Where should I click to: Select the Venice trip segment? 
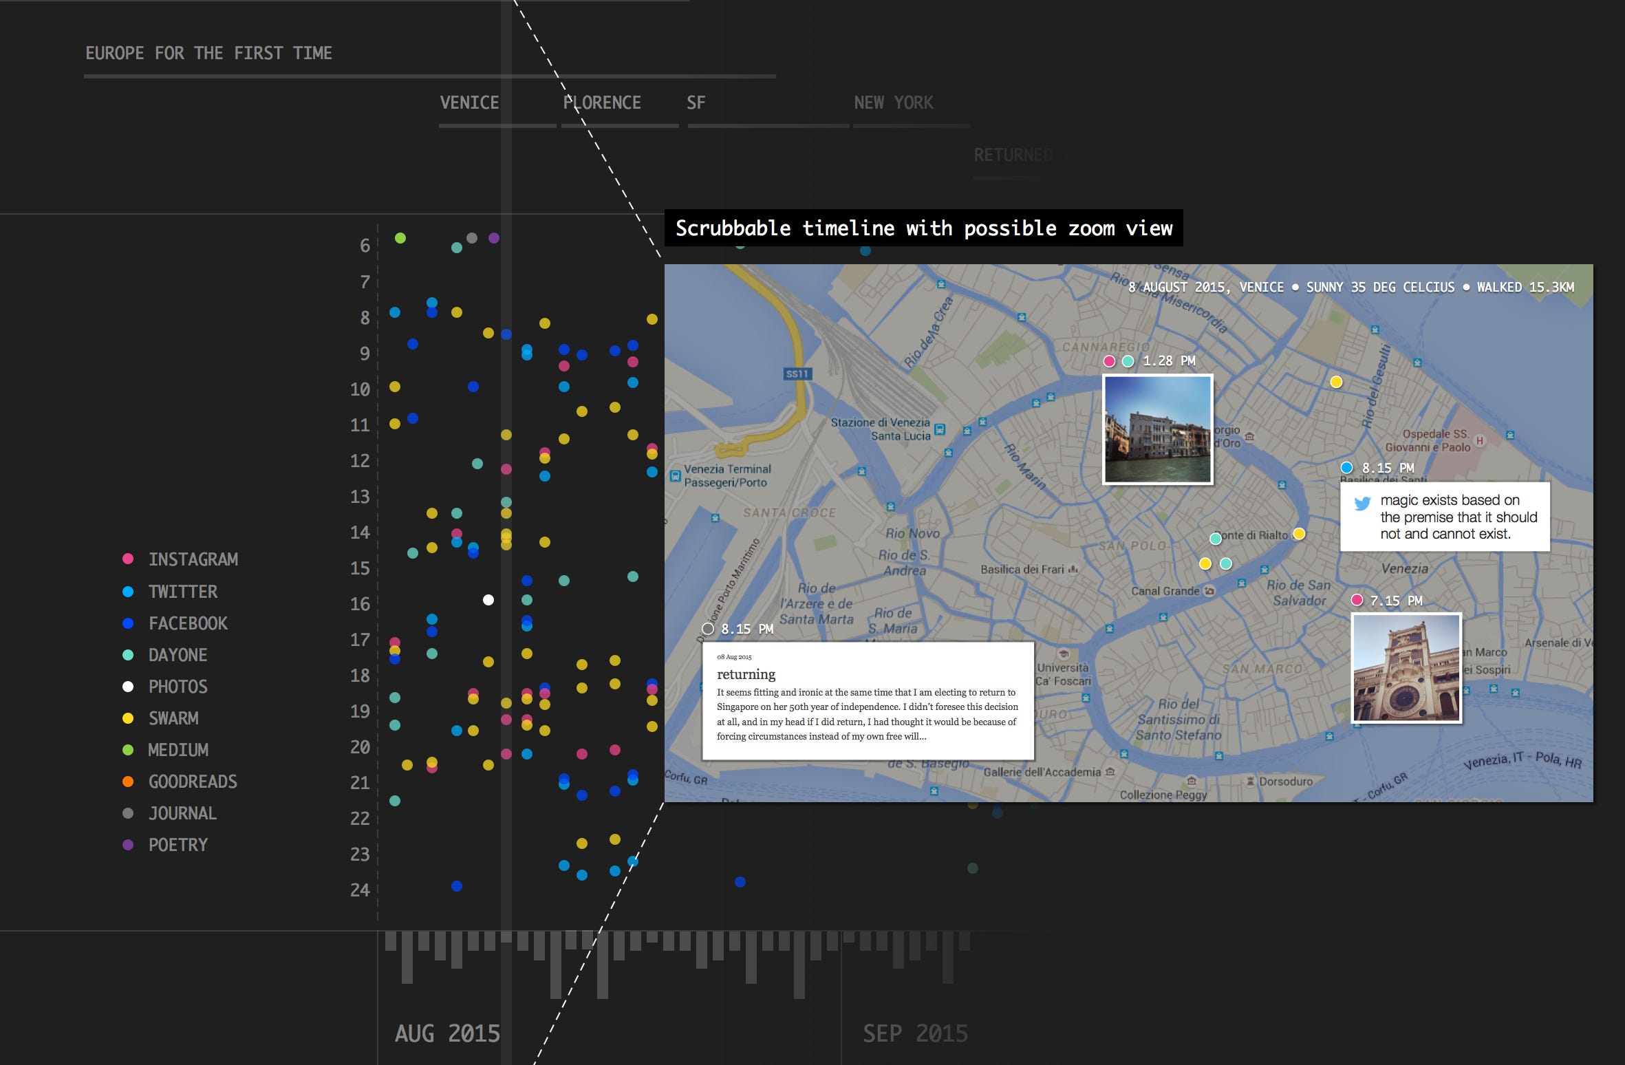tap(469, 103)
